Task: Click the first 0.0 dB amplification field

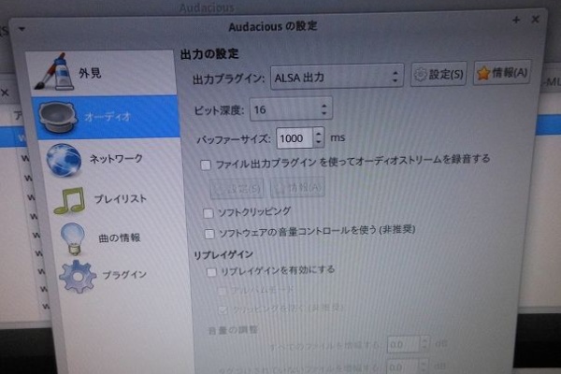Action: (x=404, y=344)
